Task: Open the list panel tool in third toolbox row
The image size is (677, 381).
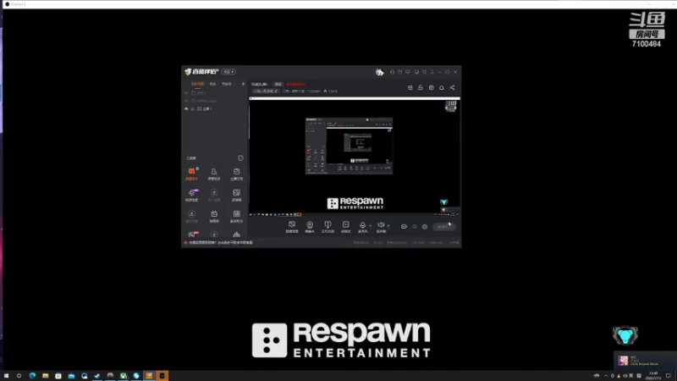Action: pyautogui.click(x=236, y=216)
